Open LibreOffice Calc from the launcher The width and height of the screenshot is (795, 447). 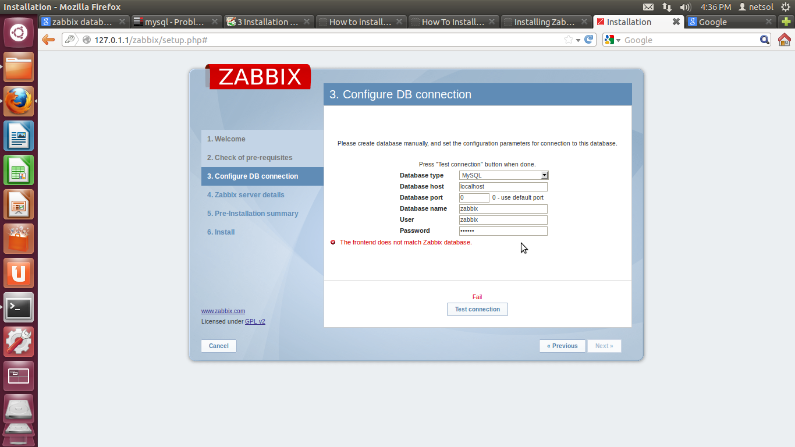[x=19, y=171]
